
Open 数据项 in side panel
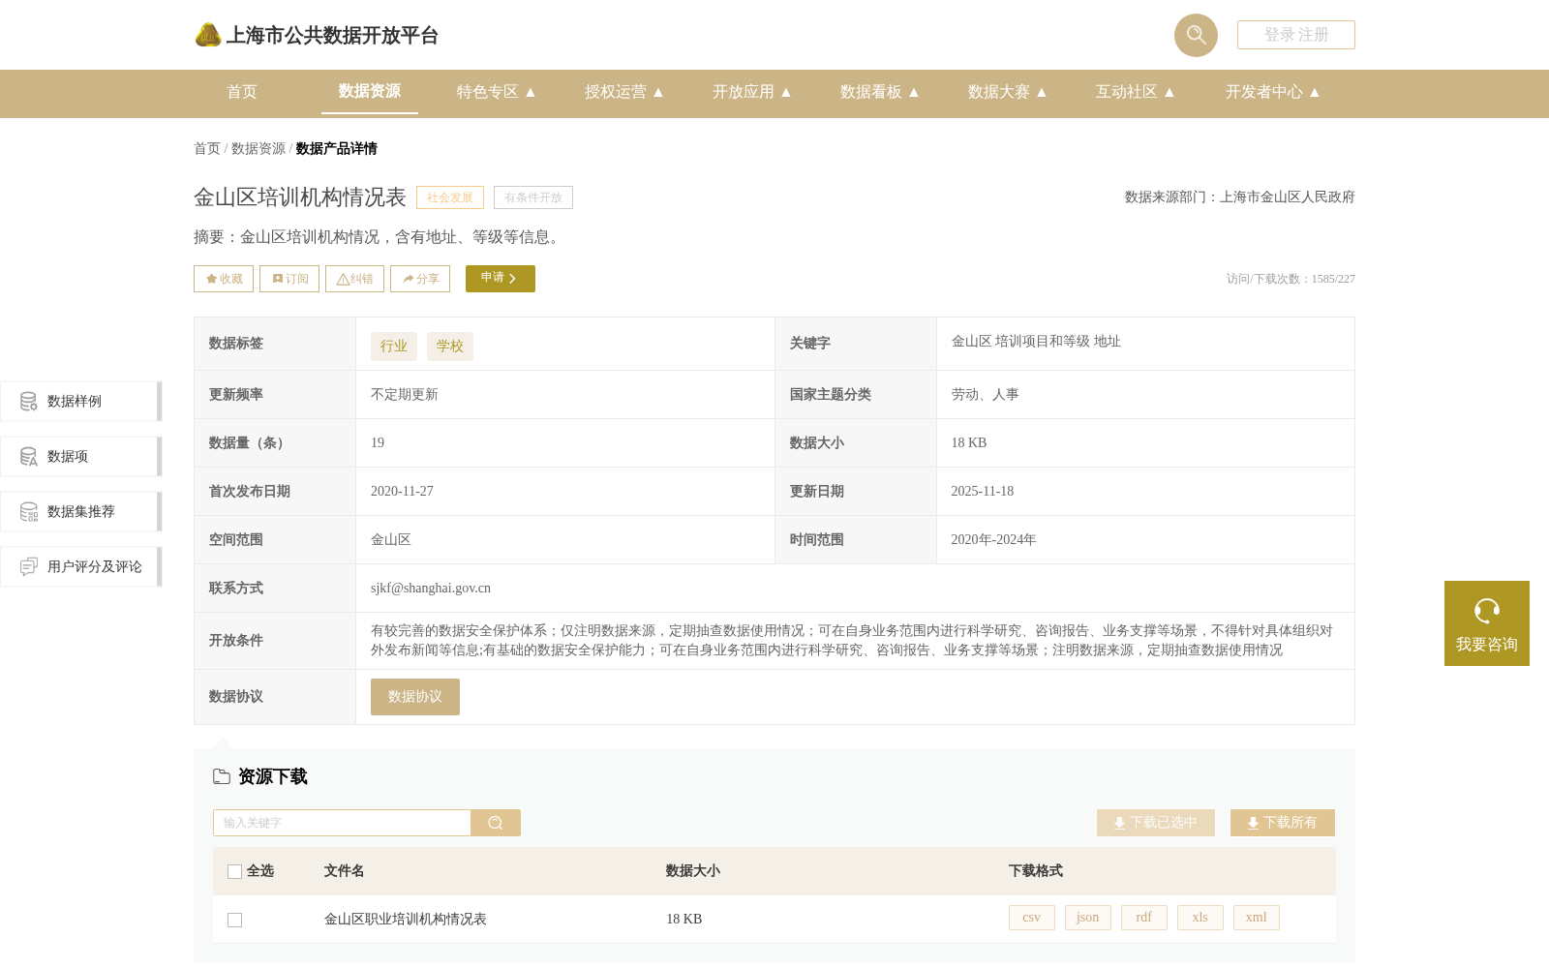[80, 456]
